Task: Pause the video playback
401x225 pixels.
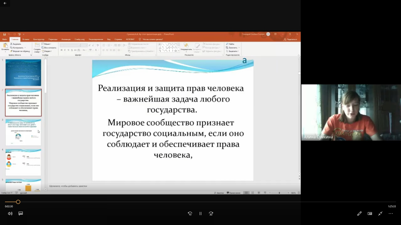Action: [200, 213]
